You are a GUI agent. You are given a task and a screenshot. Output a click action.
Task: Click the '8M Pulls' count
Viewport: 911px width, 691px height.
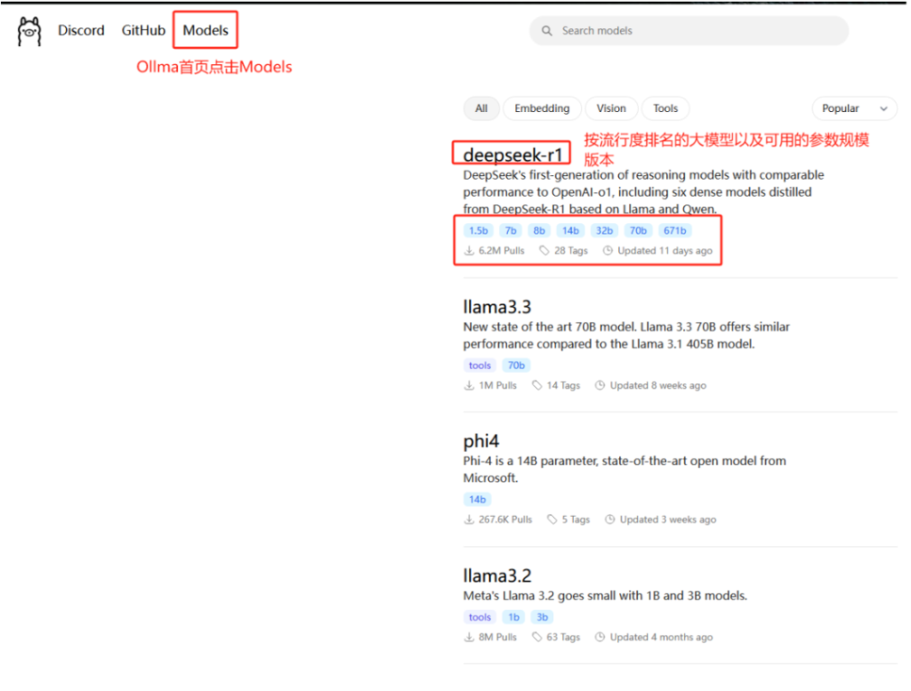pyautogui.click(x=498, y=638)
